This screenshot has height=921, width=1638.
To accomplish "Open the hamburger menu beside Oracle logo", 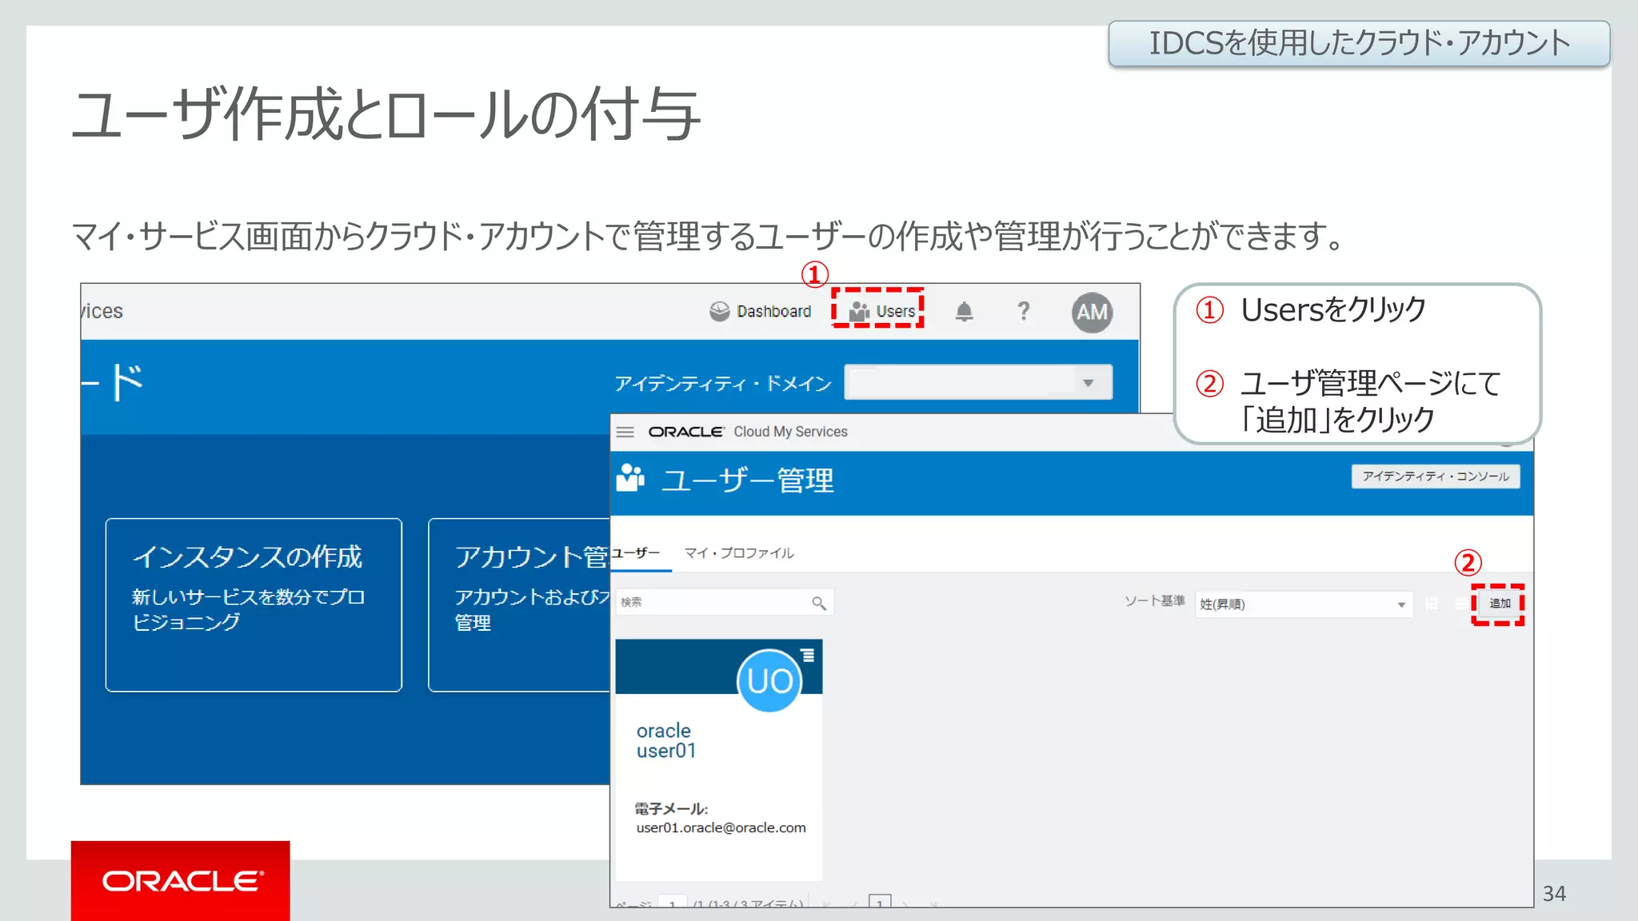I will (x=625, y=432).
